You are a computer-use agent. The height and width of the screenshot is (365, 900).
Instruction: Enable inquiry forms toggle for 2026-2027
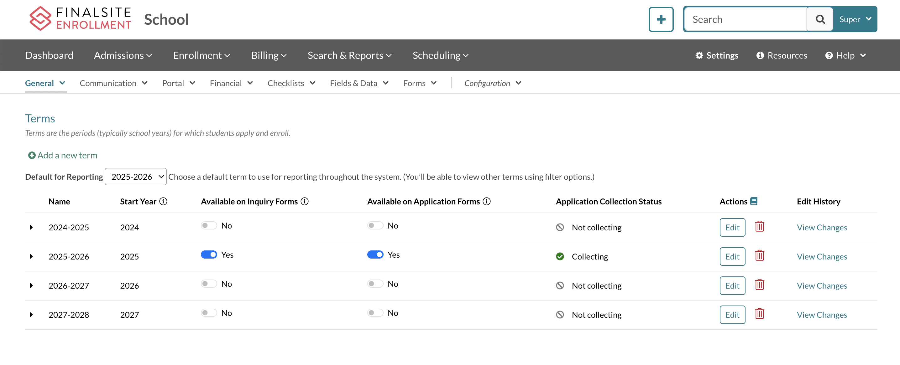[x=209, y=284]
